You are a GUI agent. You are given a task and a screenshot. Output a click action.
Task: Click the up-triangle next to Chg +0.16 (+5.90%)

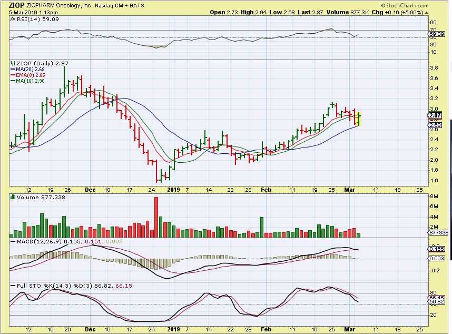(x=426, y=13)
